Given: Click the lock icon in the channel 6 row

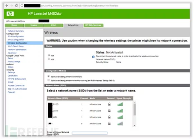Looking at the screenshot, I should pos(109,123).
